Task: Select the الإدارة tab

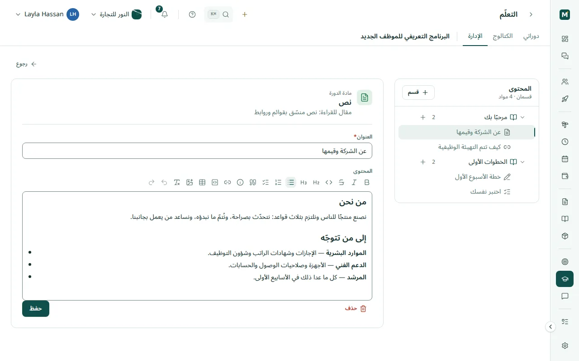Action: [x=475, y=36]
